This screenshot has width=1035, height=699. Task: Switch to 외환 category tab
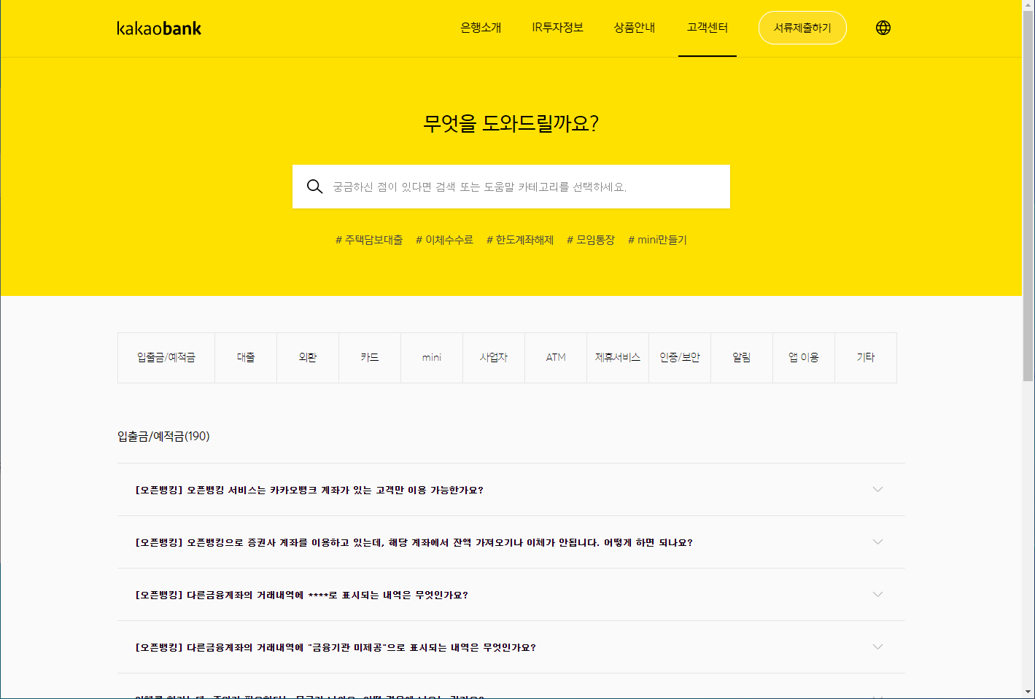308,358
